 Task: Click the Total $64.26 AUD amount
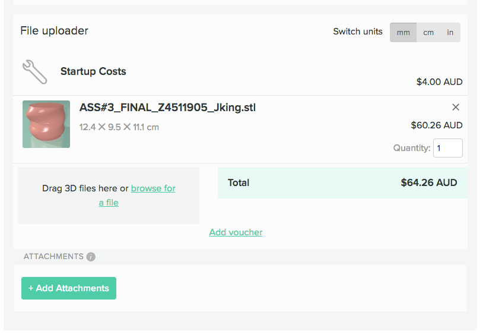tap(428, 183)
